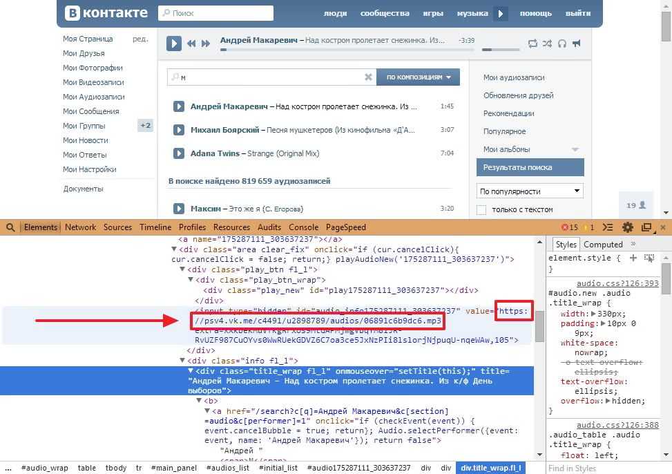Open the 'по композициям' search type dropdown
This screenshot has width=672, height=474.
tap(419, 77)
